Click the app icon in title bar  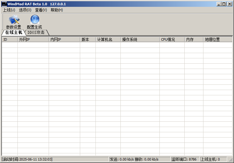(x=4, y=4)
